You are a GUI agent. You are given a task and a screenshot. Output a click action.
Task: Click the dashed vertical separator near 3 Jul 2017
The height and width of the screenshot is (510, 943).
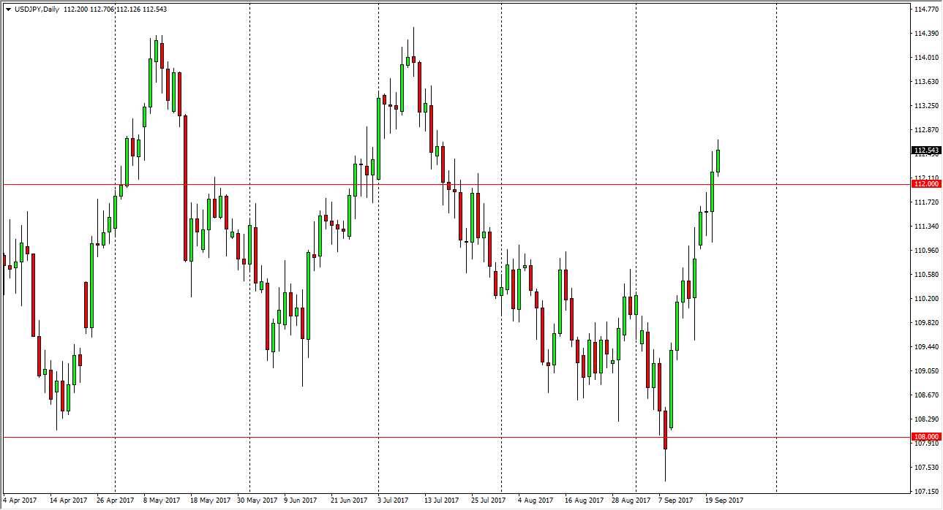point(380,256)
